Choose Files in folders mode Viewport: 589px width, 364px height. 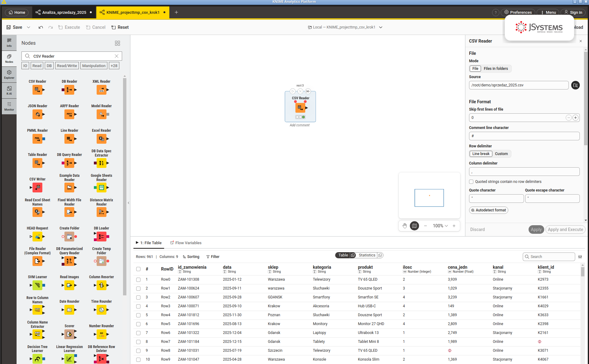(496, 69)
